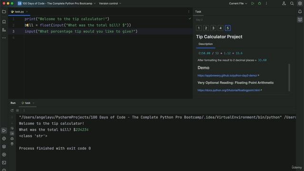Open editor tab options vertical dots
This screenshot has height=171, width=304.
189,12
